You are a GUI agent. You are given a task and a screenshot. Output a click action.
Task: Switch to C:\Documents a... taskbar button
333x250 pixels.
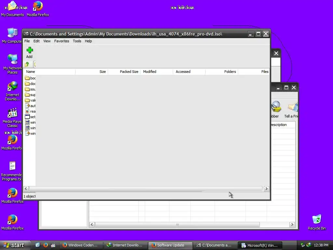[x=215, y=245]
